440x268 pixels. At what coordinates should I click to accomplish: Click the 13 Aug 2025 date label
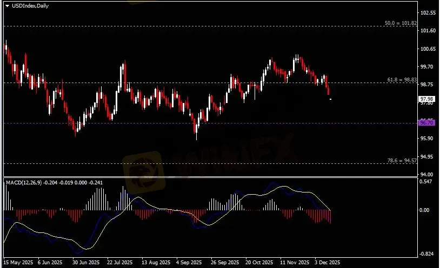point(156,263)
